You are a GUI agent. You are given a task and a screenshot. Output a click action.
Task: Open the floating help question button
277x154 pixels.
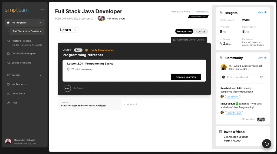[266, 144]
